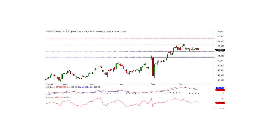
Task: Click the 50,000 price axis label
Action: point(221,61)
